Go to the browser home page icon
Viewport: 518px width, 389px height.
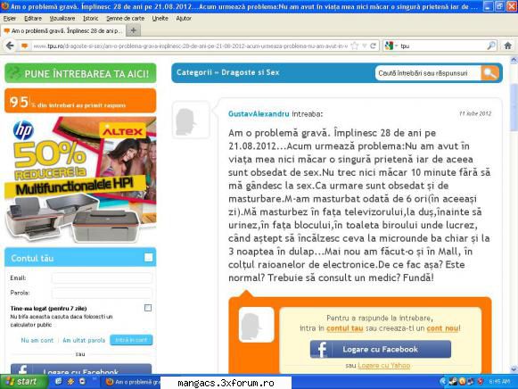[x=508, y=46]
